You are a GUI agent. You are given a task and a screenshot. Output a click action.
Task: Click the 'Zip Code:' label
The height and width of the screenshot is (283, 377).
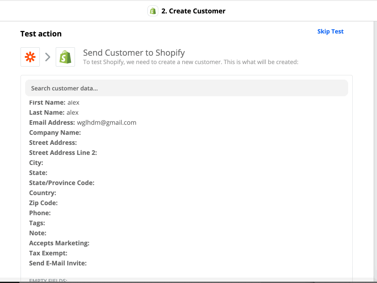43,203
